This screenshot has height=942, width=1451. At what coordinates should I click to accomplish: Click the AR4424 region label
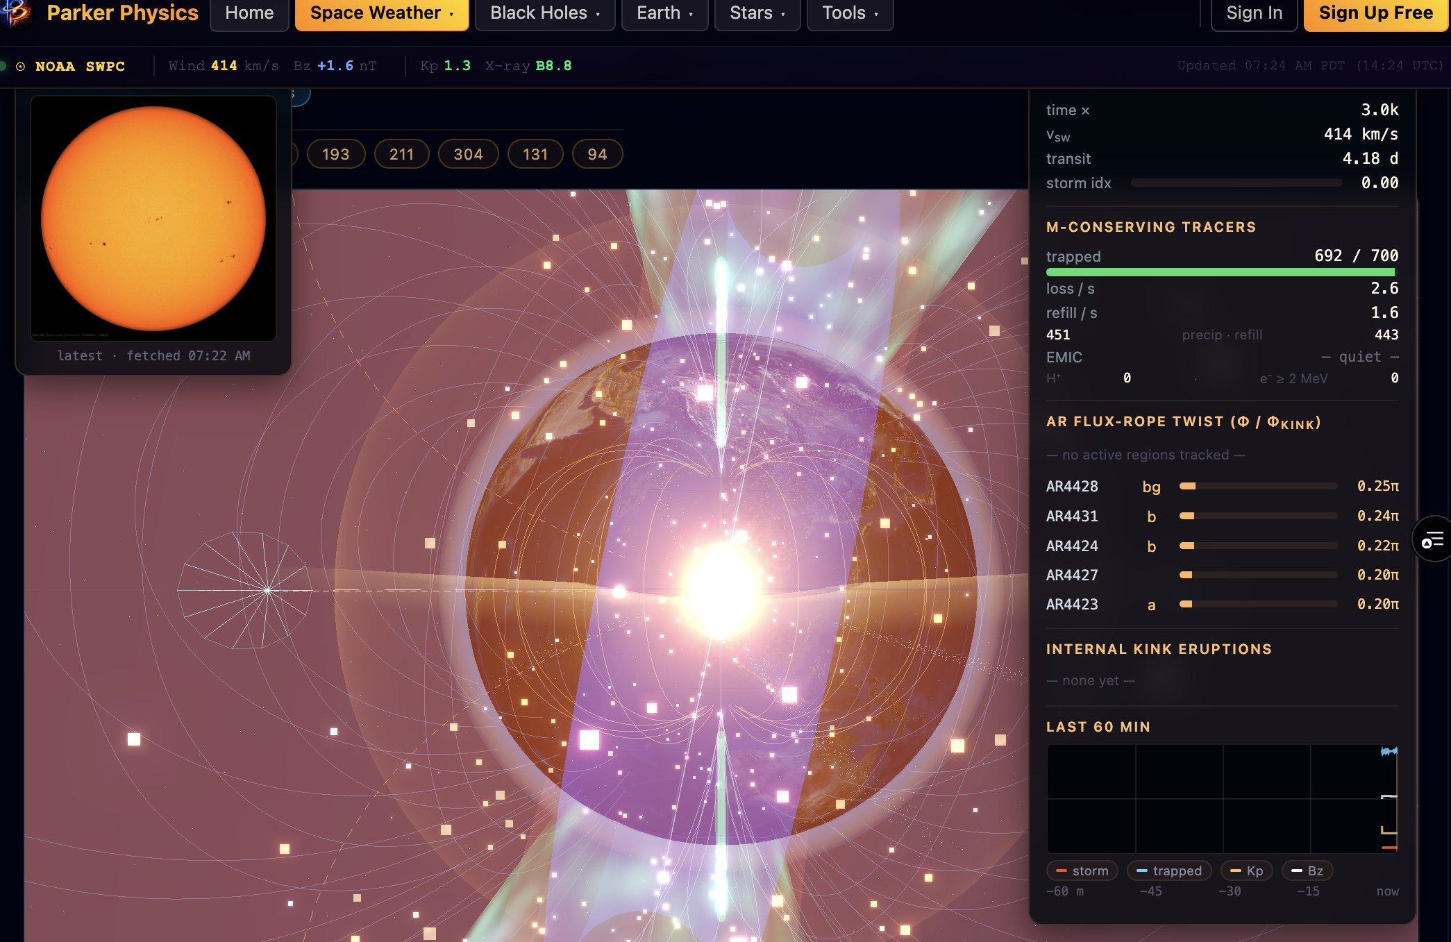point(1072,546)
